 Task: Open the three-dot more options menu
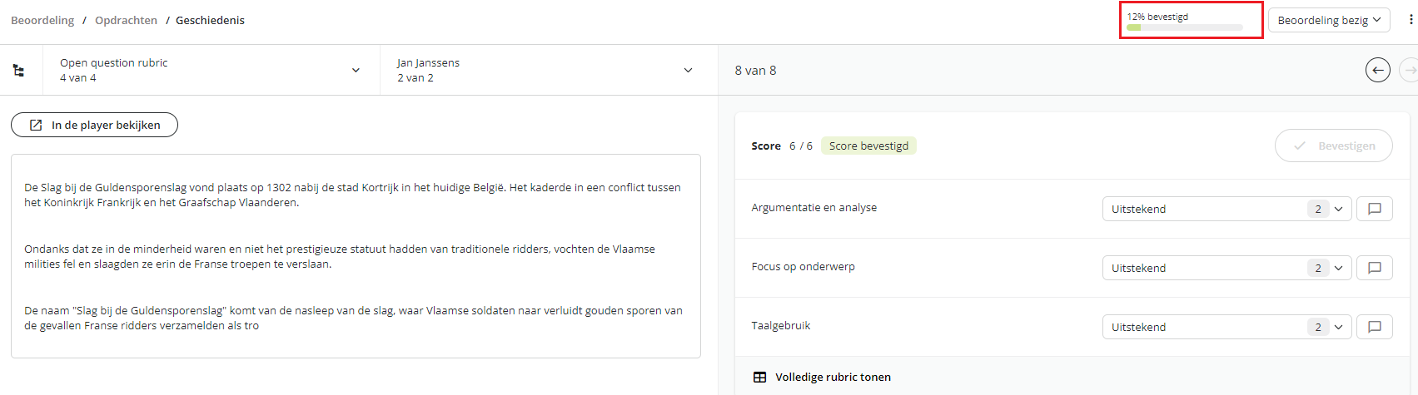1411,20
